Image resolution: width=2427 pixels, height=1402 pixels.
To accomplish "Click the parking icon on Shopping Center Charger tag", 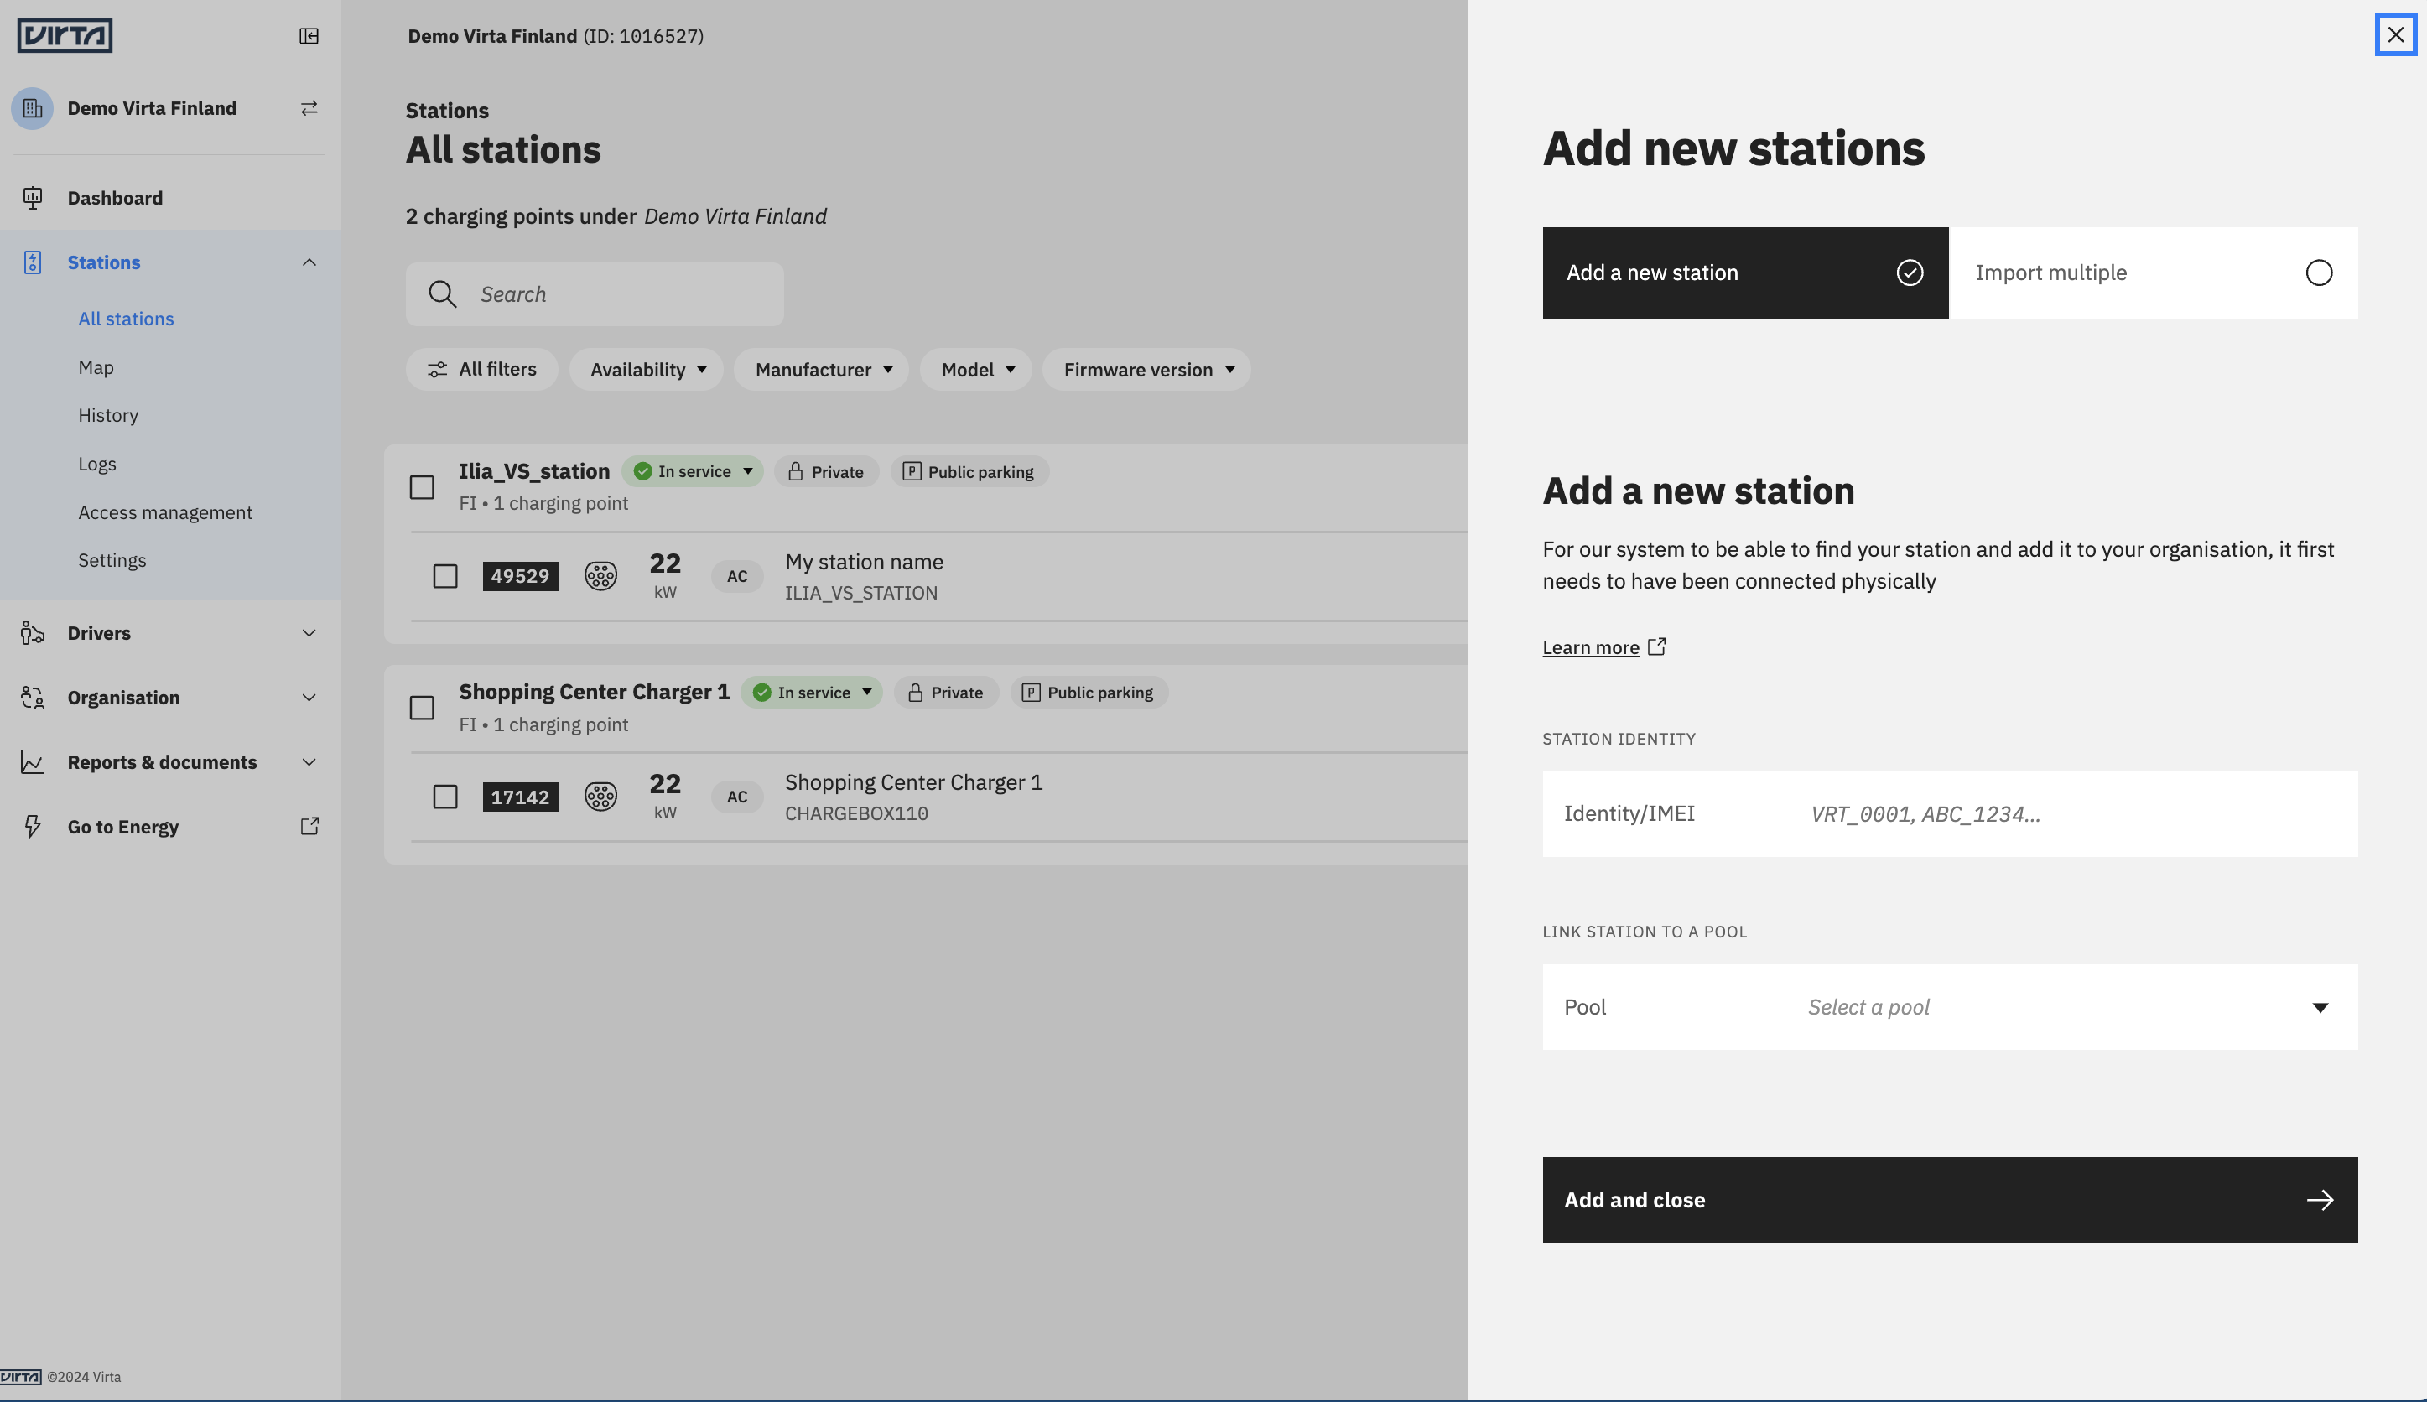I will pyautogui.click(x=1031, y=693).
